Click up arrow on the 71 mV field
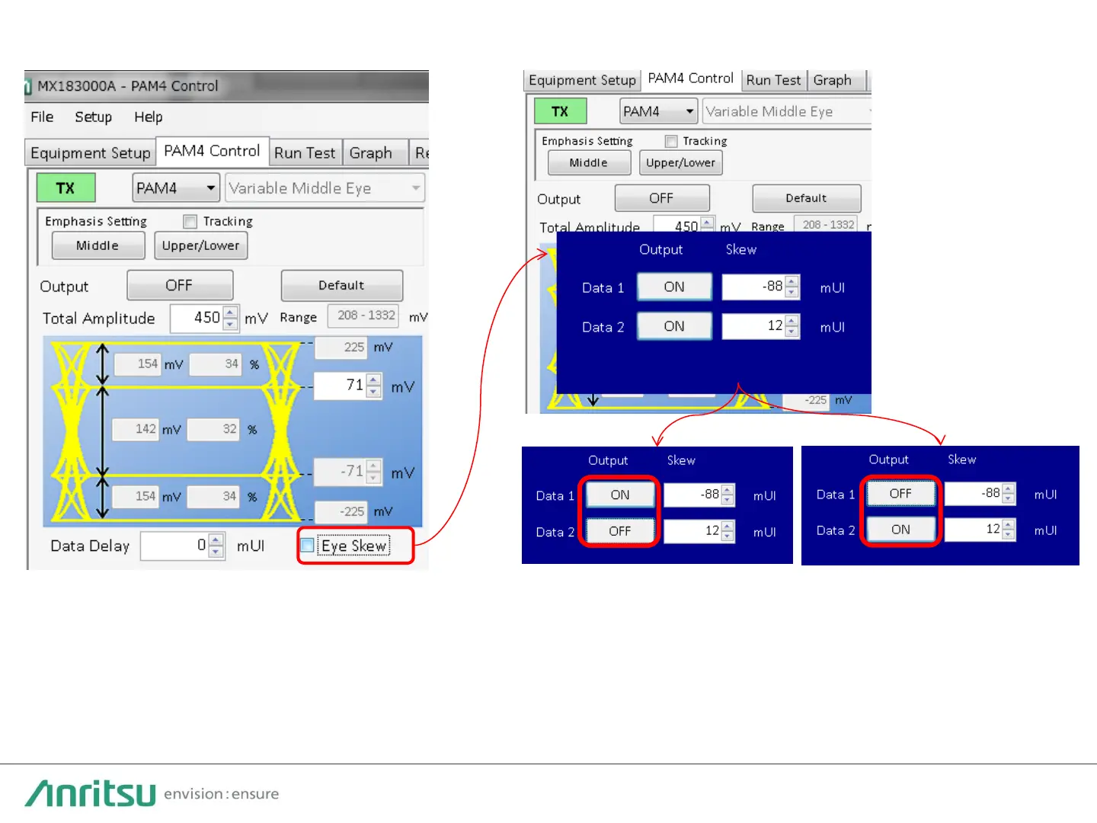The width and height of the screenshot is (1097, 823). pos(373,379)
